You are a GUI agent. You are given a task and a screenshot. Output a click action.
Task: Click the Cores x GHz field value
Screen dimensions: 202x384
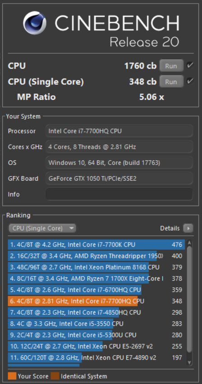tap(119, 147)
